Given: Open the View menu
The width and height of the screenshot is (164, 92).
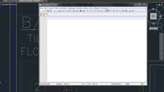Looking at the screenshot, I should coord(56,8).
